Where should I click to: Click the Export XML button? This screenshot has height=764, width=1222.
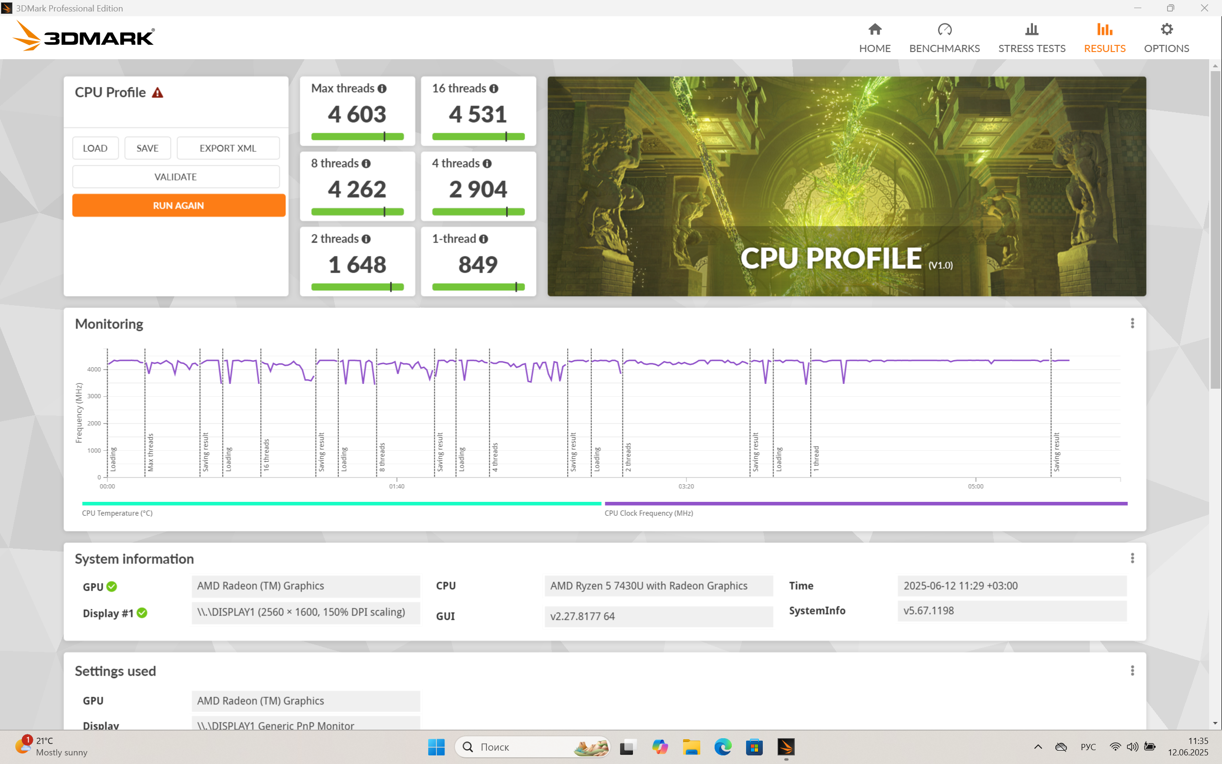[228, 148]
